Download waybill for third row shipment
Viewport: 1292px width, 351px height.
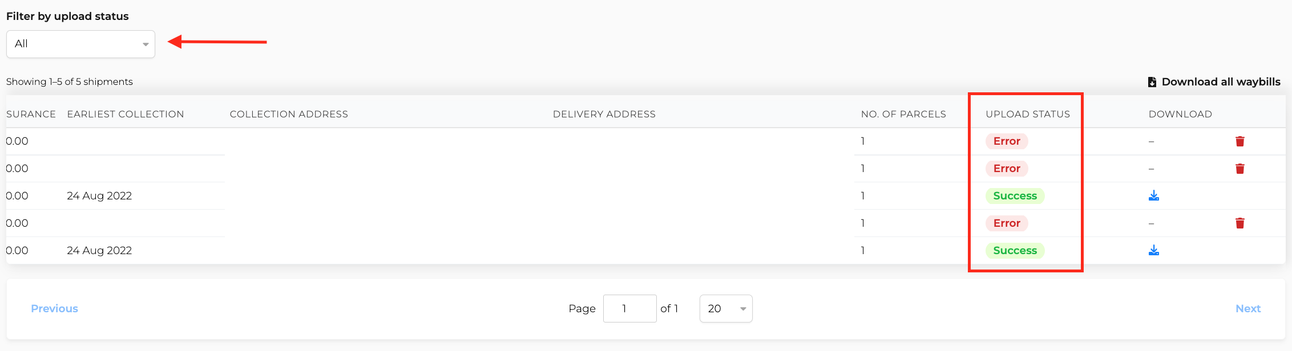pyautogui.click(x=1153, y=196)
